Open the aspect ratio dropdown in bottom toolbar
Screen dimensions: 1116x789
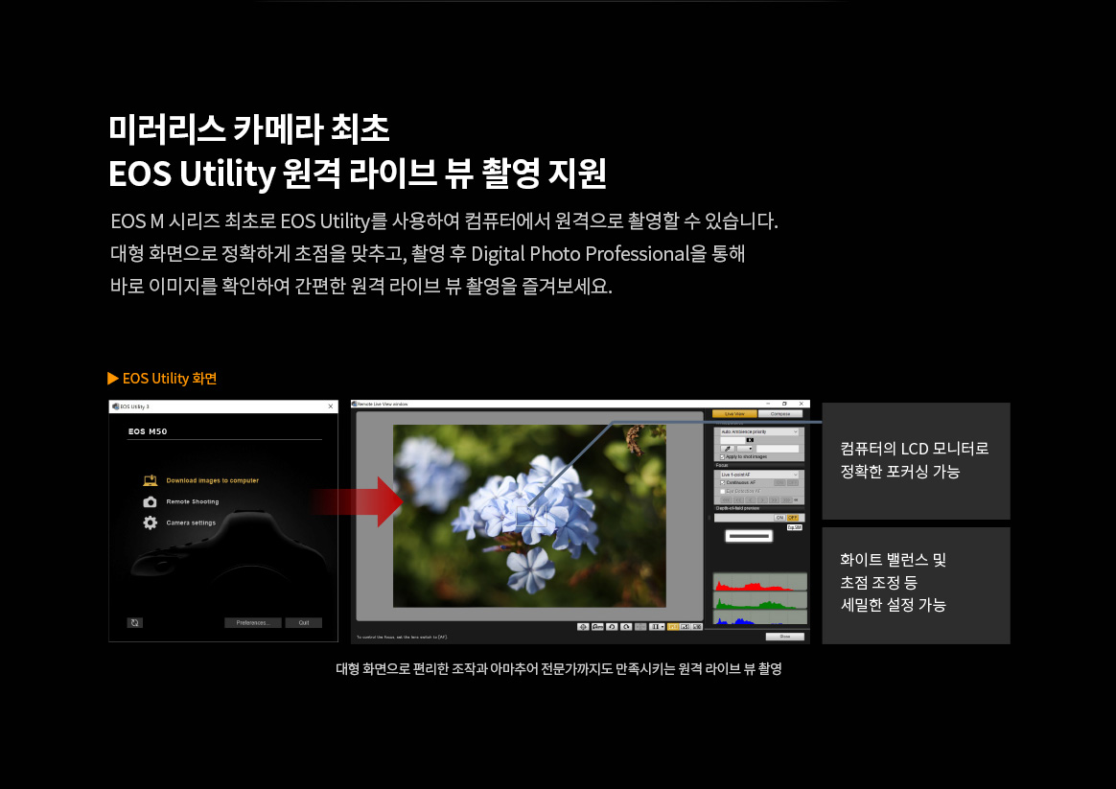click(x=657, y=626)
